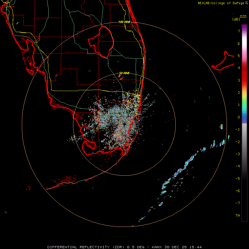Click the 100 NMI range ring label
Image resolution: width=249 pixels, height=249 pixels.
[124, 22]
